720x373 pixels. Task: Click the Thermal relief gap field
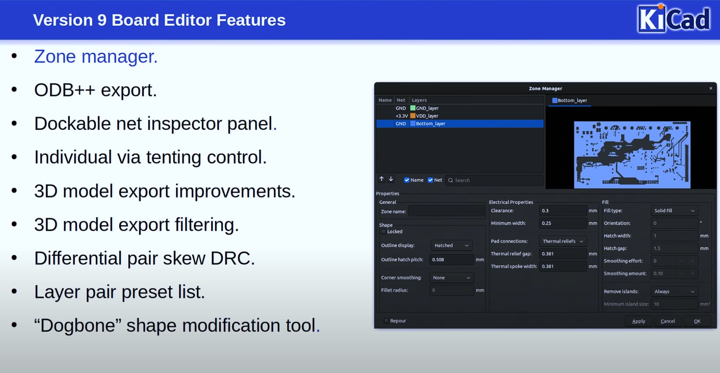[x=563, y=254]
